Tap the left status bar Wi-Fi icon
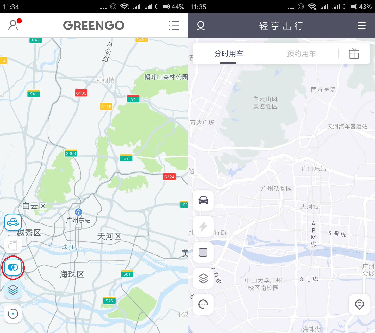 coord(124,7)
